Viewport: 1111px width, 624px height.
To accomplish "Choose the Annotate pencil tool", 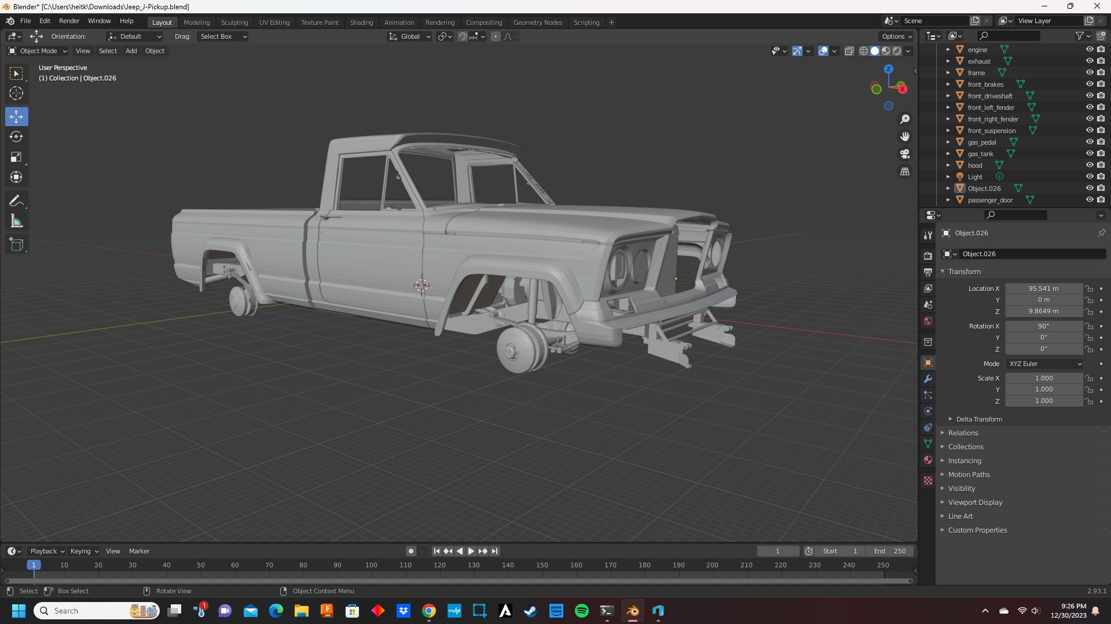I will [16, 201].
